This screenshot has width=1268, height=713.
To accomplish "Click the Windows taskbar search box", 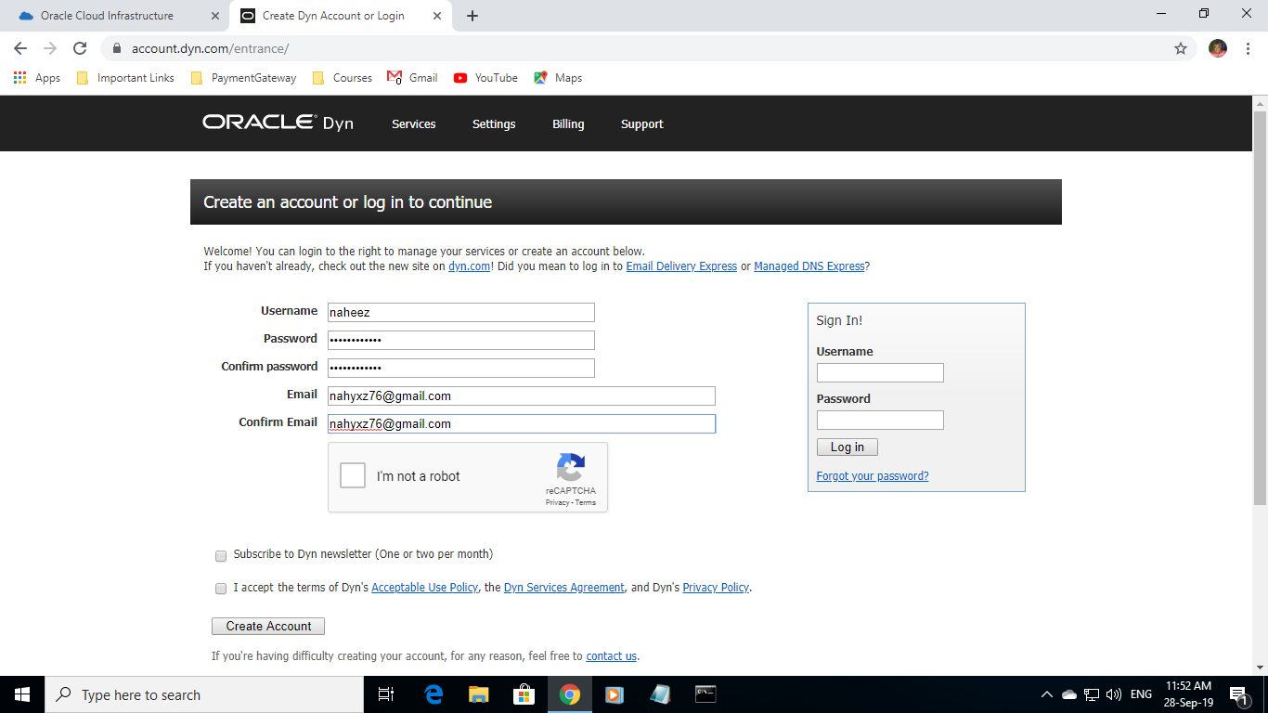I will pos(204,694).
